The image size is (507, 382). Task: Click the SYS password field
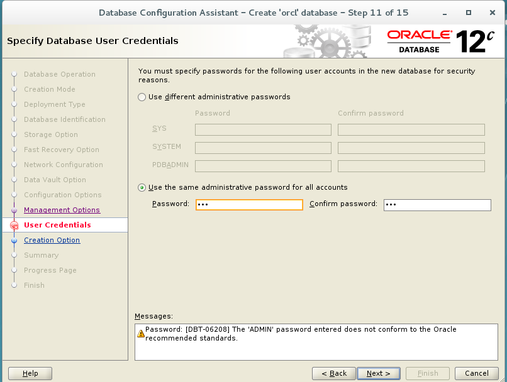(x=263, y=130)
